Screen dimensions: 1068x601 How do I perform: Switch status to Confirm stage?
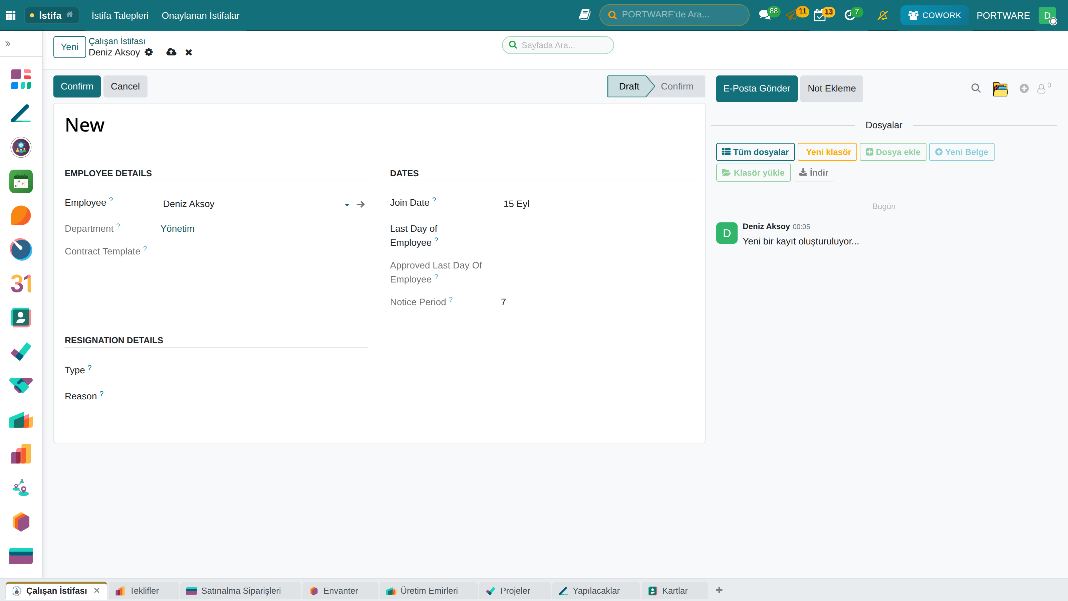pyautogui.click(x=677, y=86)
